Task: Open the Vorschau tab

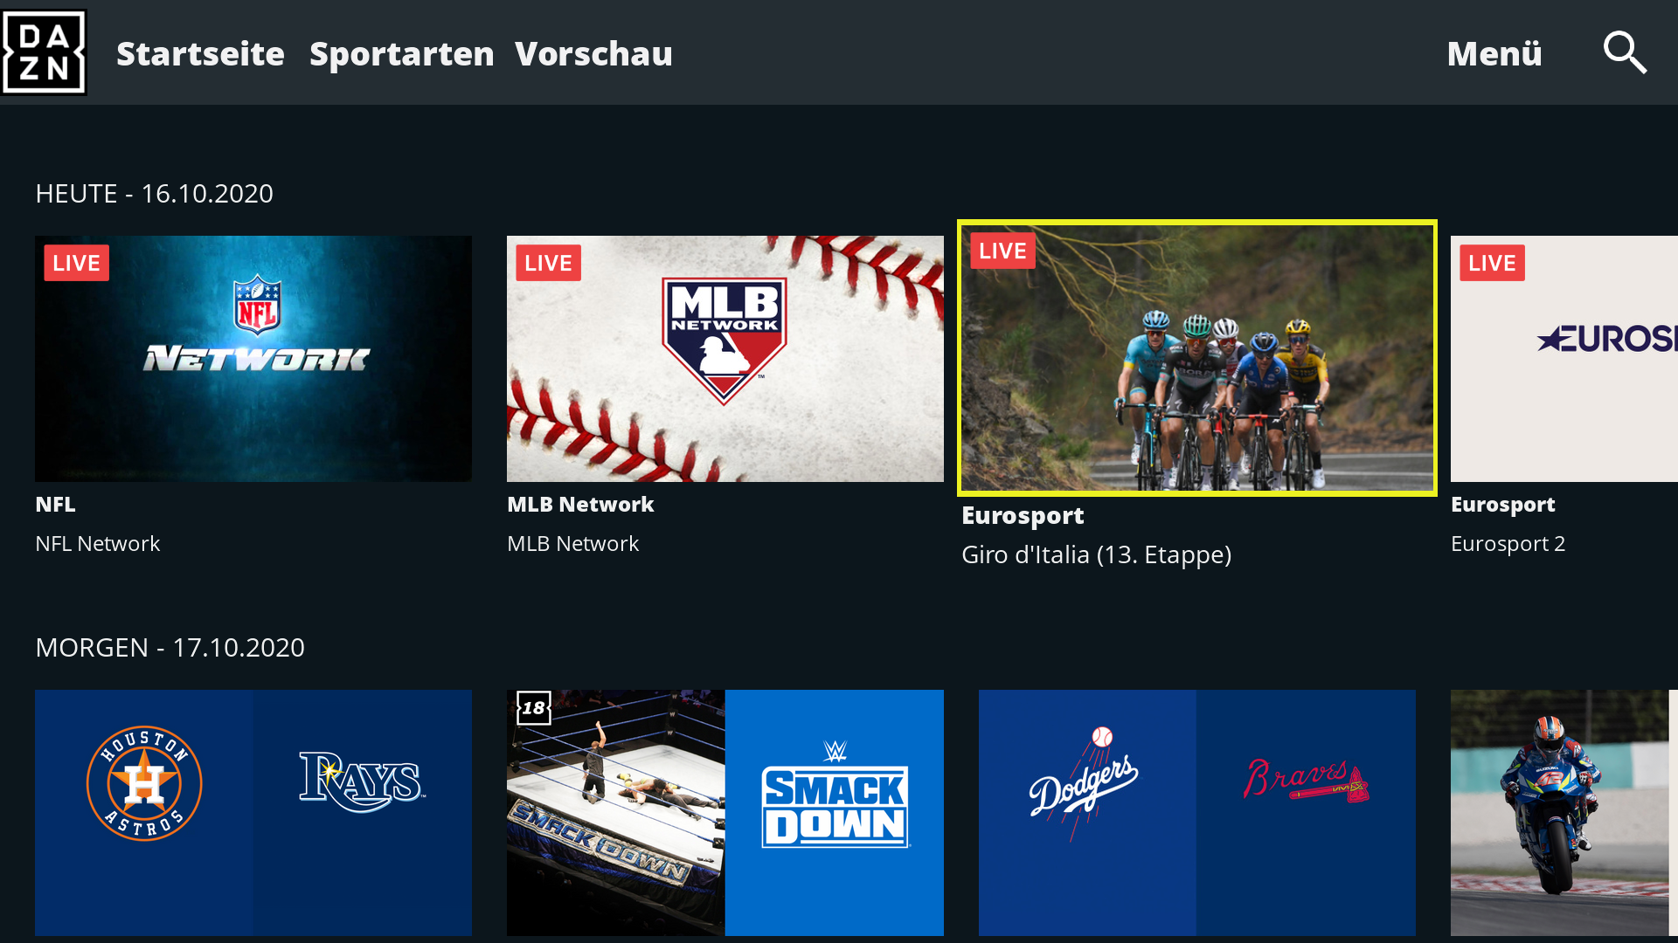Action: 593,54
